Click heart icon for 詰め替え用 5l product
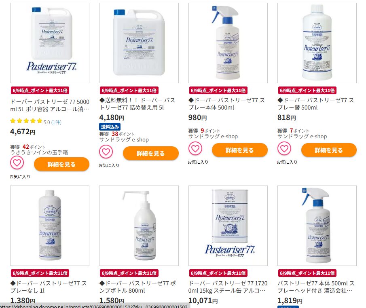Screen dimensions: 366x308 106,152
